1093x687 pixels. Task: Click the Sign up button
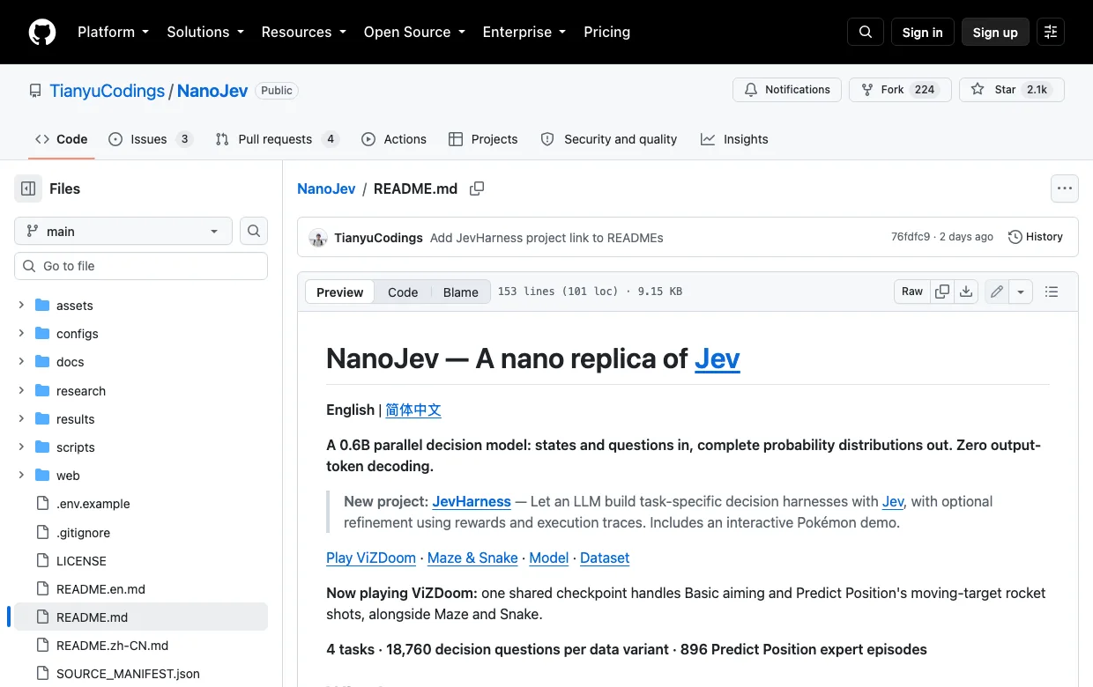pyautogui.click(x=995, y=32)
